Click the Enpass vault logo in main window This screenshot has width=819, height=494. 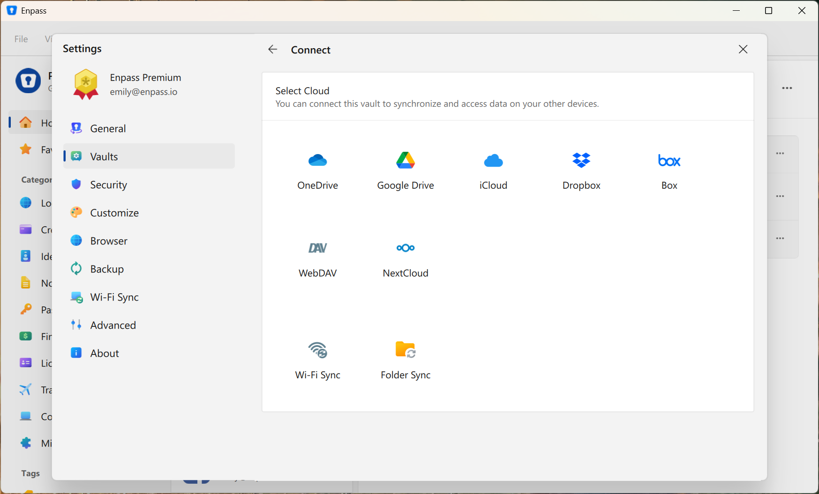[28, 81]
